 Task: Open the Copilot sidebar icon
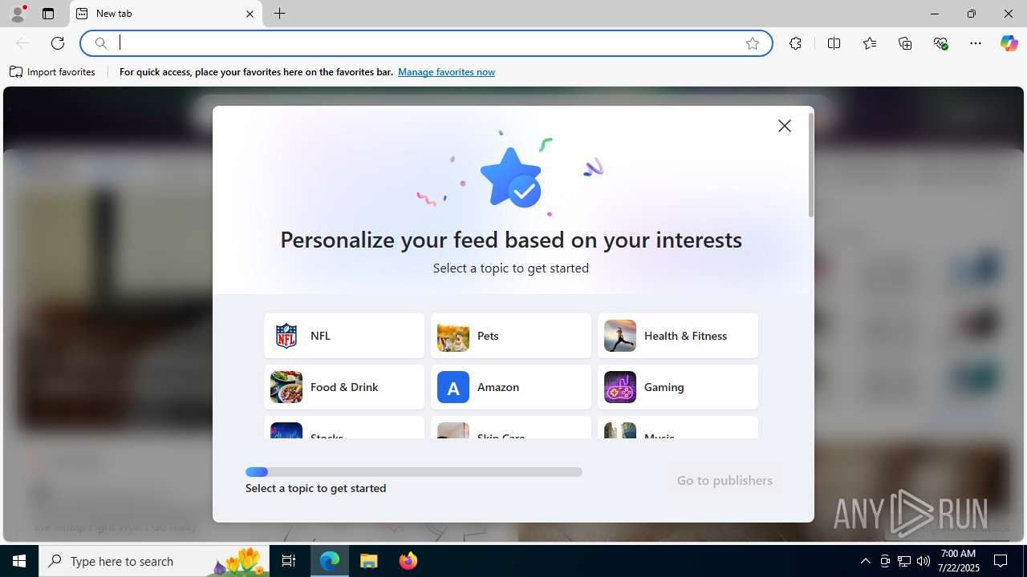pyautogui.click(x=1009, y=43)
